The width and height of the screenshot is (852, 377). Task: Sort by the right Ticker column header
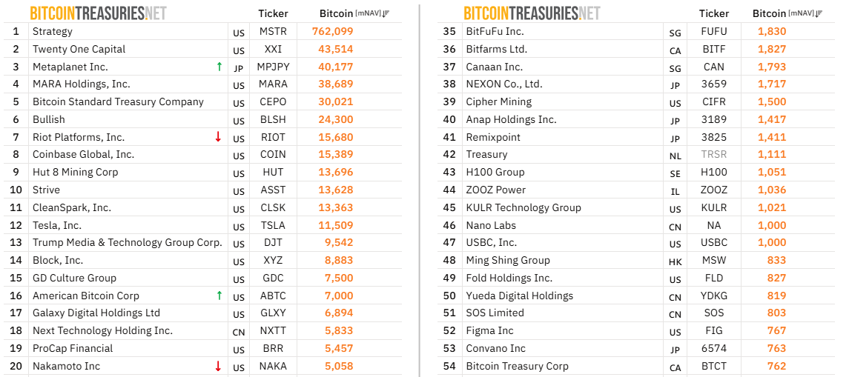click(714, 13)
